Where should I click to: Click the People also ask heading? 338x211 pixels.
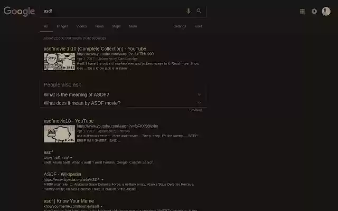click(62, 84)
